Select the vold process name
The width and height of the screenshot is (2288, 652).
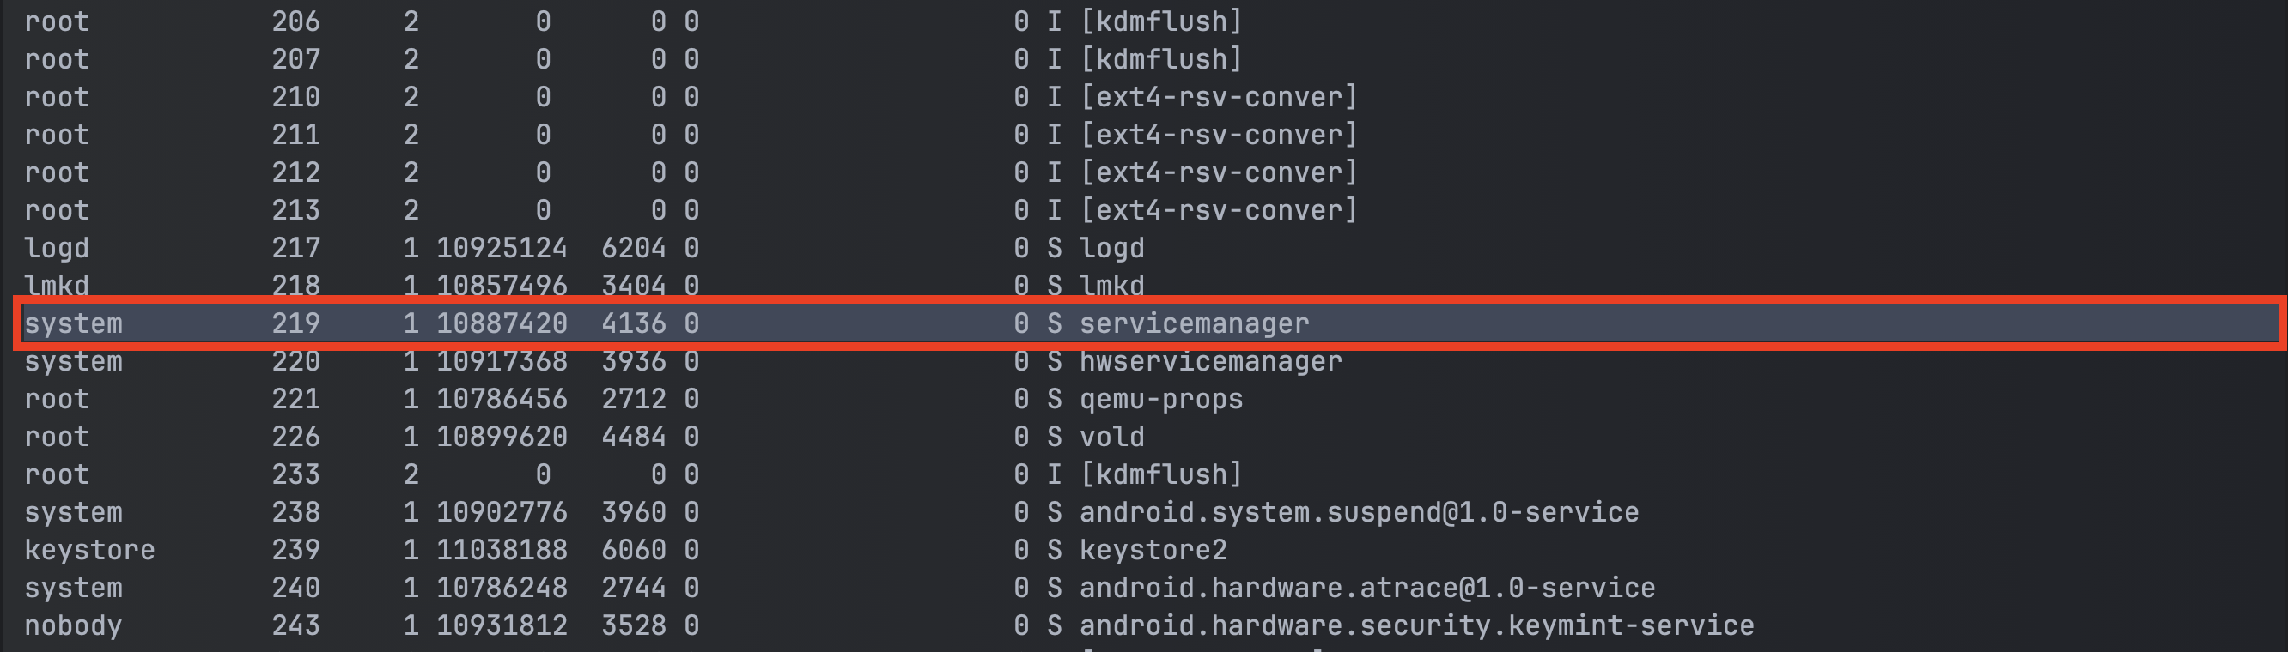pos(1111,438)
